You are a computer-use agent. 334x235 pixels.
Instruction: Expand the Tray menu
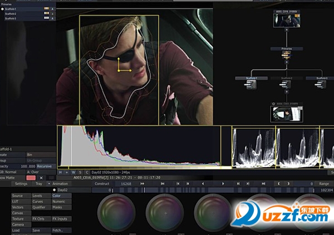(x=39, y=183)
